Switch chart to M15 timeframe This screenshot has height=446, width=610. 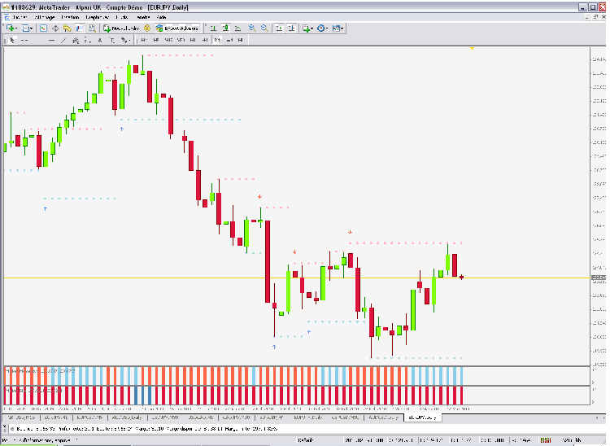(x=168, y=40)
